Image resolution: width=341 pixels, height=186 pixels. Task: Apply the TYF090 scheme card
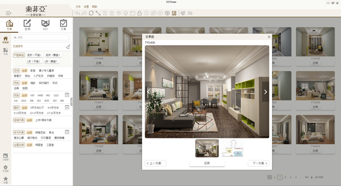point(99,63)
